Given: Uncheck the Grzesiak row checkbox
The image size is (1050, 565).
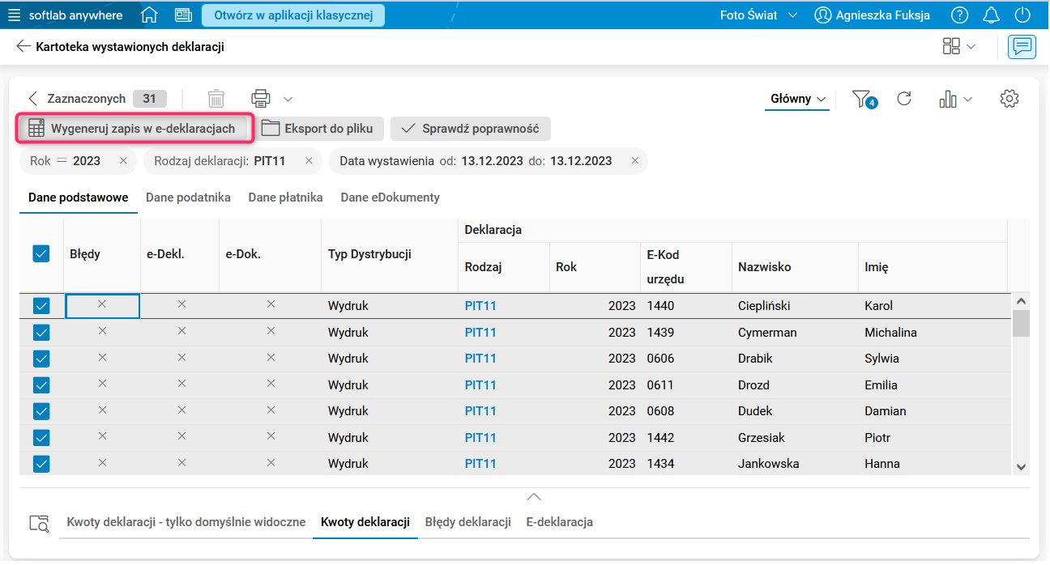Looking at the screenshot, I should 41,438.
